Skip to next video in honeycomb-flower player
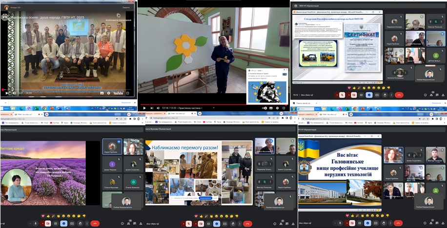Viewport: 447px width, 228px height. point(151,108)
